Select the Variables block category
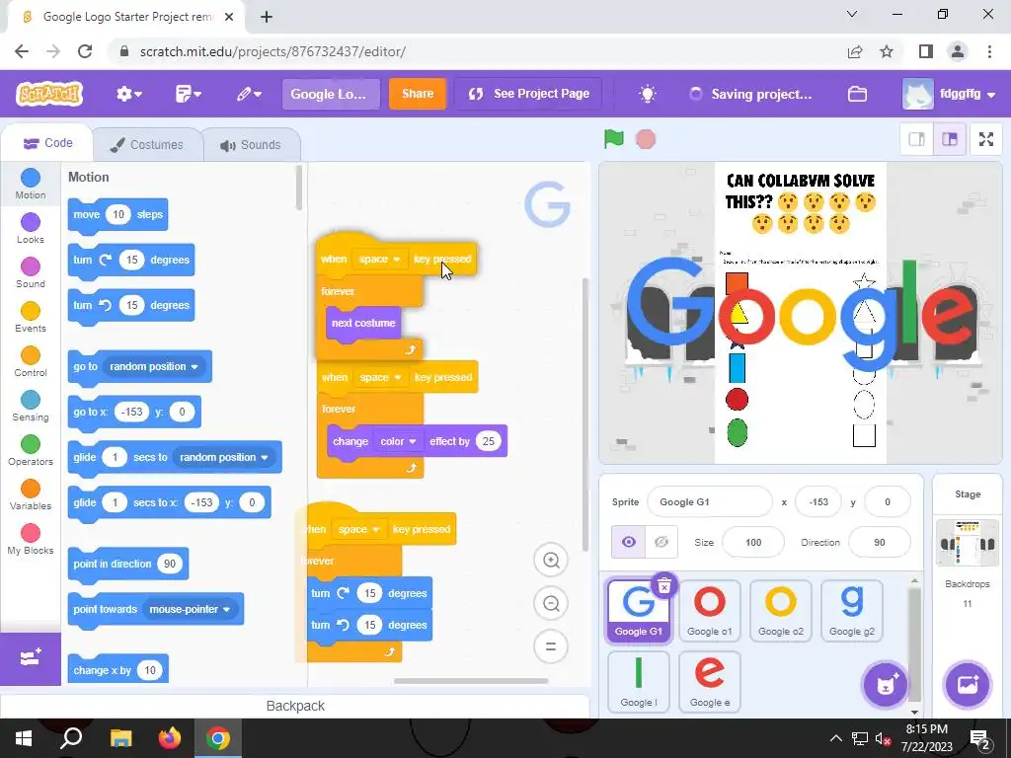This screenshot has height=758, width=1011. pyautogui.click(x=31, y=495)
